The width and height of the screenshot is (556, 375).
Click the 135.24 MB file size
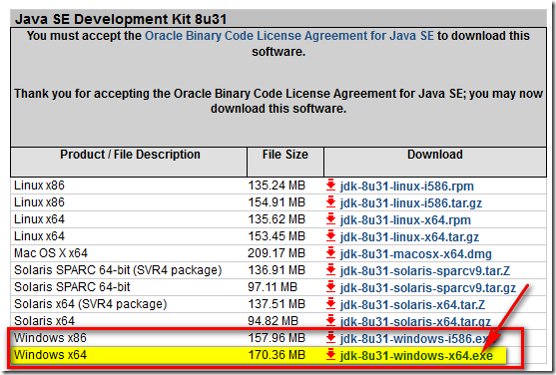277,186
